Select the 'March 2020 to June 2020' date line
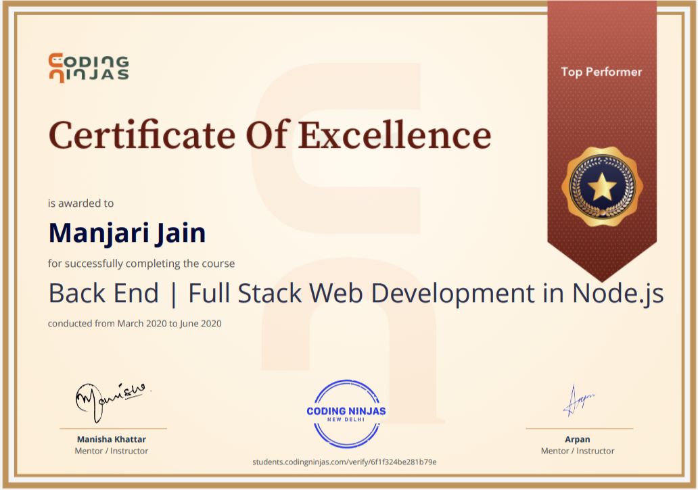Image resolution: width=698 pixels, height=490 pixels. pos(169,324)
